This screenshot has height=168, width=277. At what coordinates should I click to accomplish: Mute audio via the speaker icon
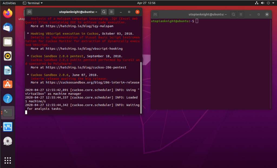click(262, 2)
